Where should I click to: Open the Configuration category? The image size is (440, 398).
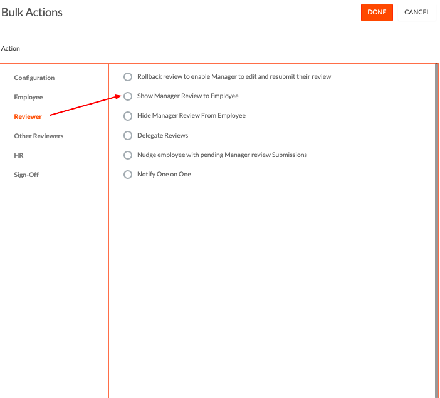point(34,78)
